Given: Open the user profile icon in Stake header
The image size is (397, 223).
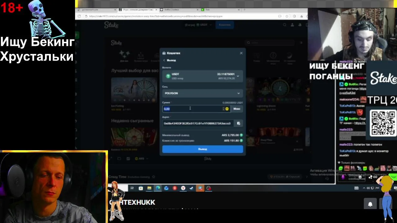Looking at the screenshot, I should [292, 25].
